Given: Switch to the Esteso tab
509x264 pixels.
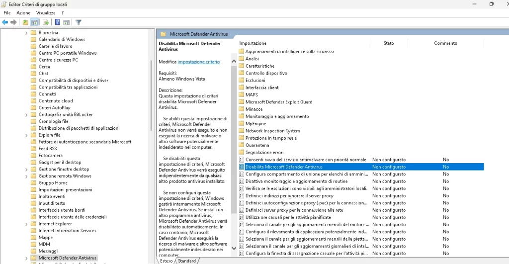Looking at the screenshot, I should pos(167,261).
